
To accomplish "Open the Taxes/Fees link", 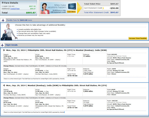I will (x=15, y=9).
